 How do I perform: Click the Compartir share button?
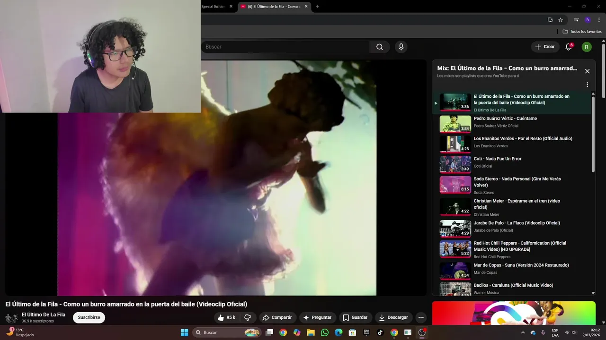[x=277, y=317]
